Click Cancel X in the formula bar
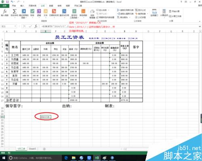 coord(24,26)
